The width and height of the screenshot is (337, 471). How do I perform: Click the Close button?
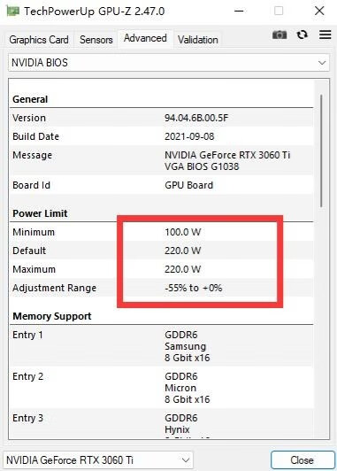303,460
